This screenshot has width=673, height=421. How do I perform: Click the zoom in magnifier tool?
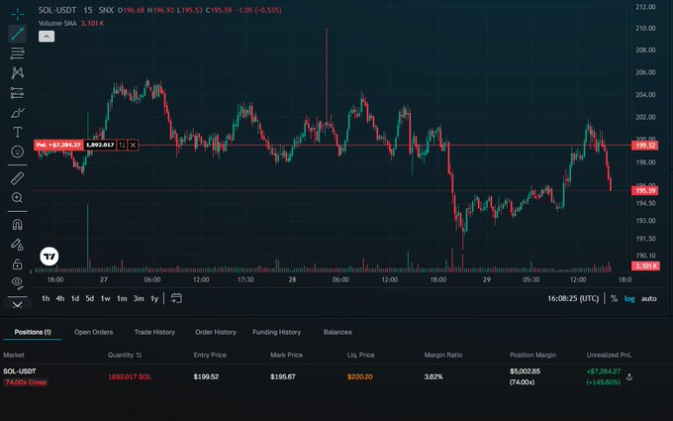pos(17,198)
